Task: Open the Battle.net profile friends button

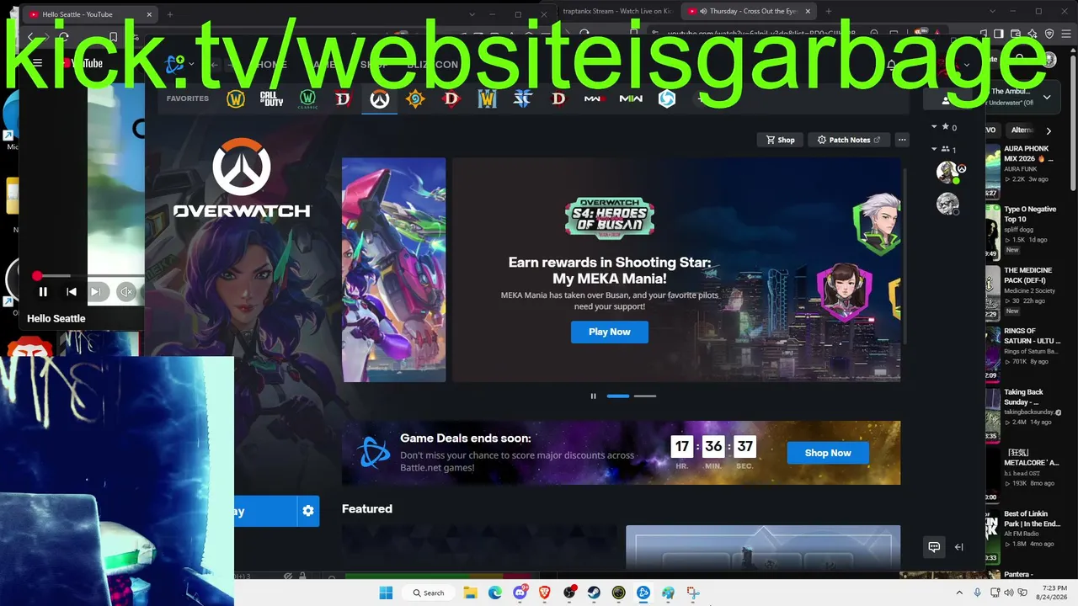Action: pyautogui.click(x=946, y=100)
